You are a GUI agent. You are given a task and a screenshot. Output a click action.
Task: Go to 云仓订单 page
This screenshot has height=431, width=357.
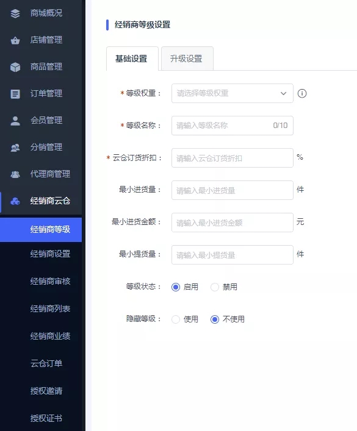click(46, 363)
